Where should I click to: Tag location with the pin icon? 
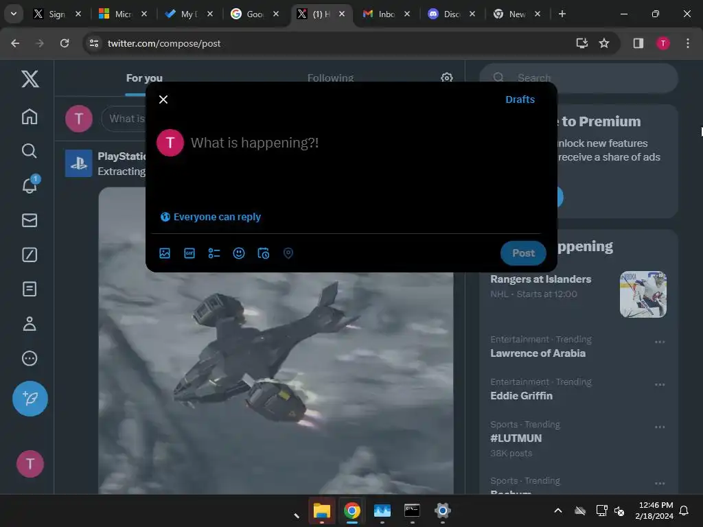[x=288, y=253]
